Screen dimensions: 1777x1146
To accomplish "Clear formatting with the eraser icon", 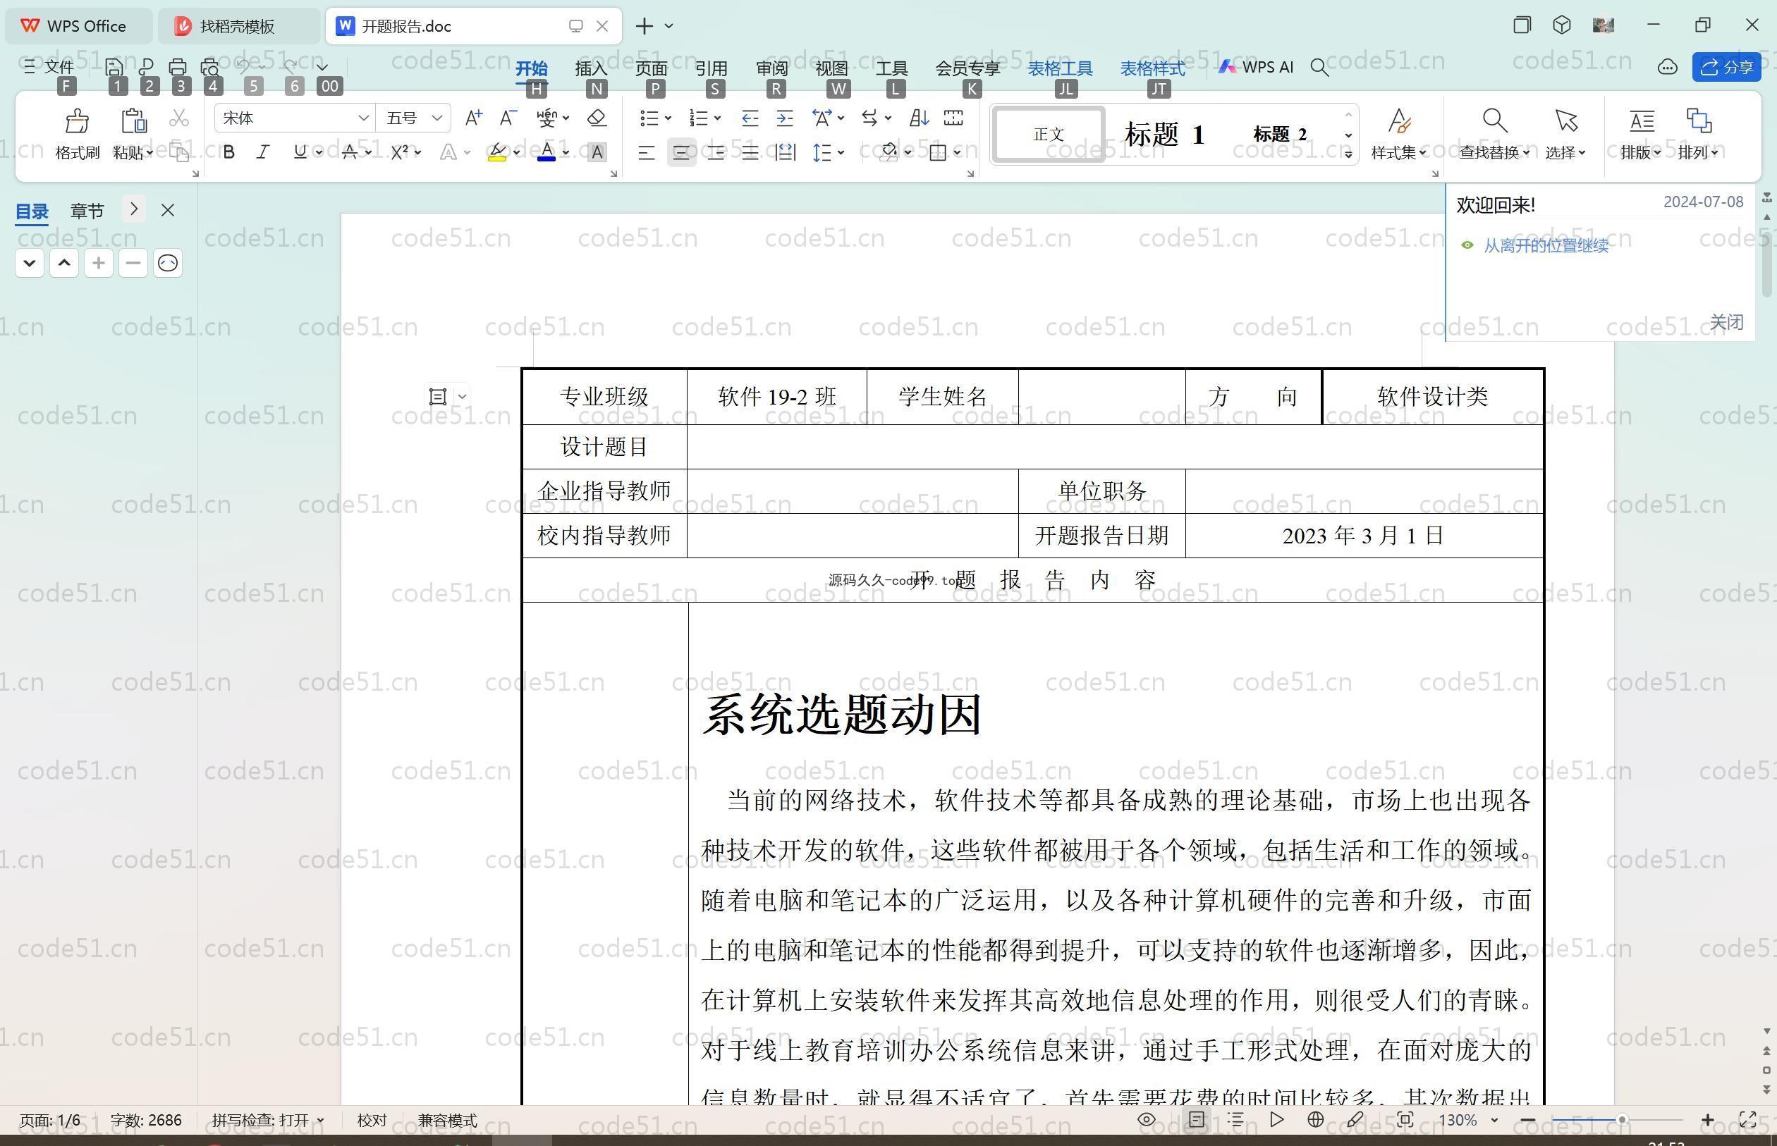I will (x=597, y=118).
